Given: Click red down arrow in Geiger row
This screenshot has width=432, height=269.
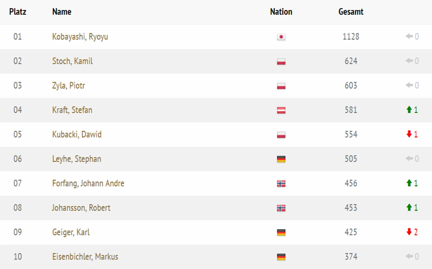Looking at the screenshot, I should point(409,232).
